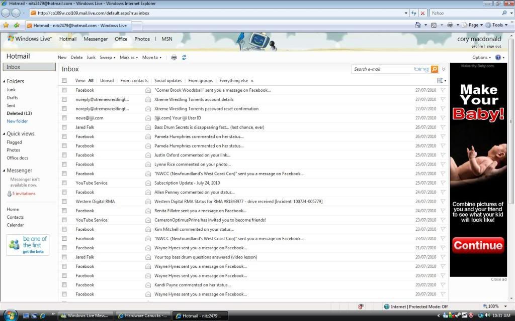Image resolution: width=515 pixels, height=321 pixels.
Task: Click the Delete toolbar button
Action: click(x=76, y=58)
